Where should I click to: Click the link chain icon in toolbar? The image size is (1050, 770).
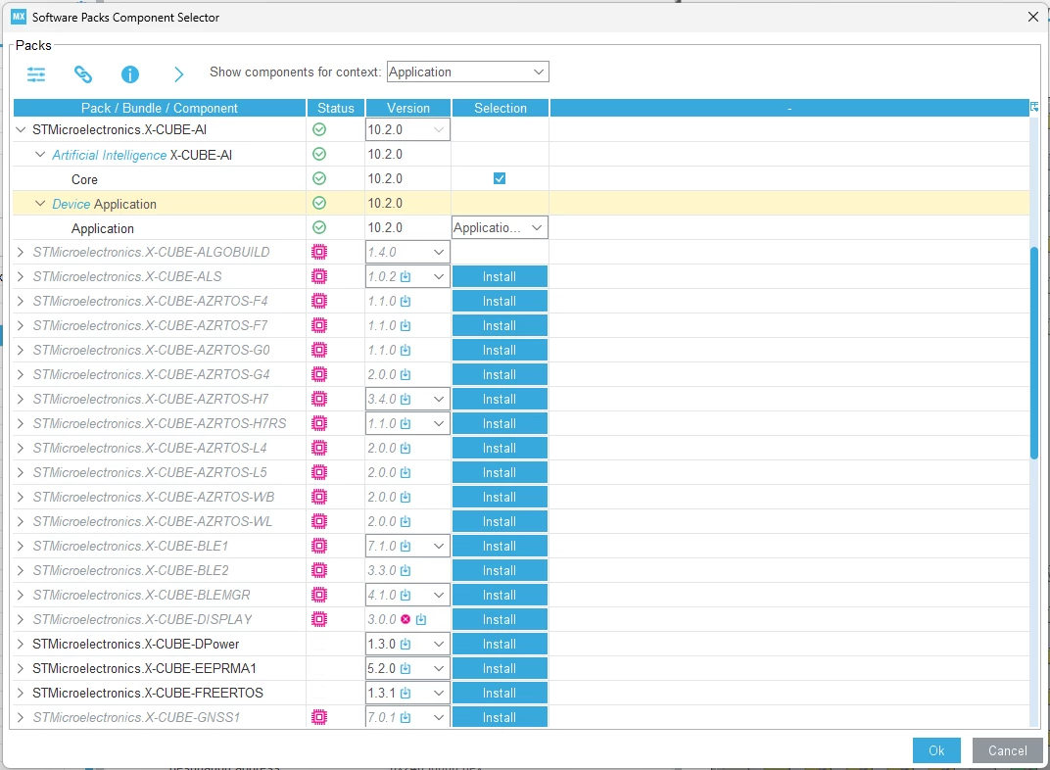click(83, 74)
